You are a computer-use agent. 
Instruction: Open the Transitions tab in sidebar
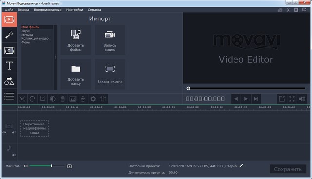(9, 50)
